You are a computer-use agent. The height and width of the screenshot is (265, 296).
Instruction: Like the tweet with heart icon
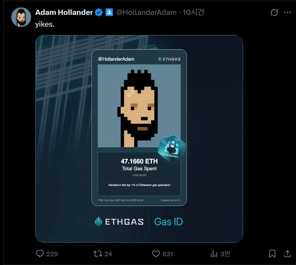[156, 254]
